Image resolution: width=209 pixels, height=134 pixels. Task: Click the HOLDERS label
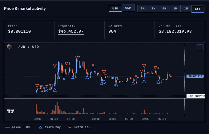(x=115, y=26)
